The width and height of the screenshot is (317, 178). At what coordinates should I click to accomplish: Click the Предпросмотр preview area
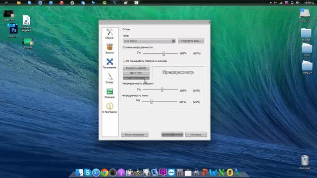click(x=178, y=72)
